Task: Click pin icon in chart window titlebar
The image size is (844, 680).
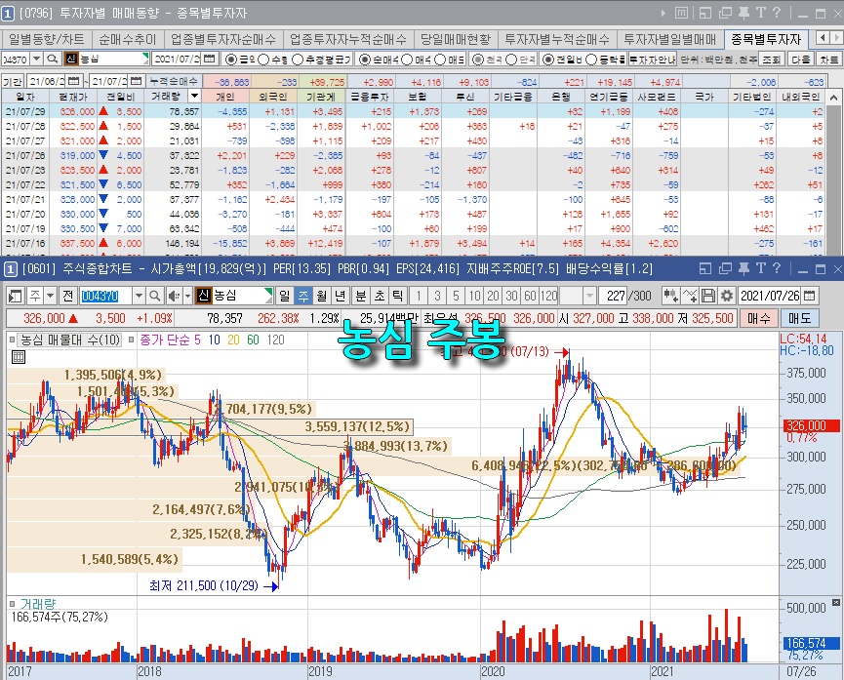Action: point(744,268)
